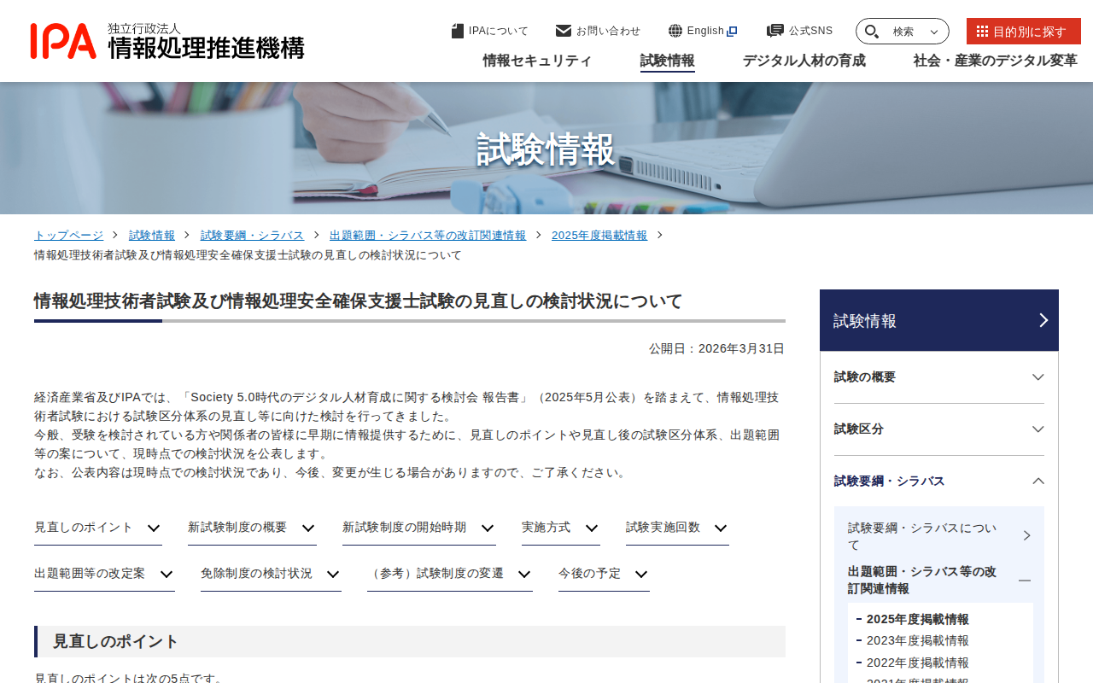1093x683 pixels.
Task: Jump to 今後の予定 anchor
Action: coord(604,574)
